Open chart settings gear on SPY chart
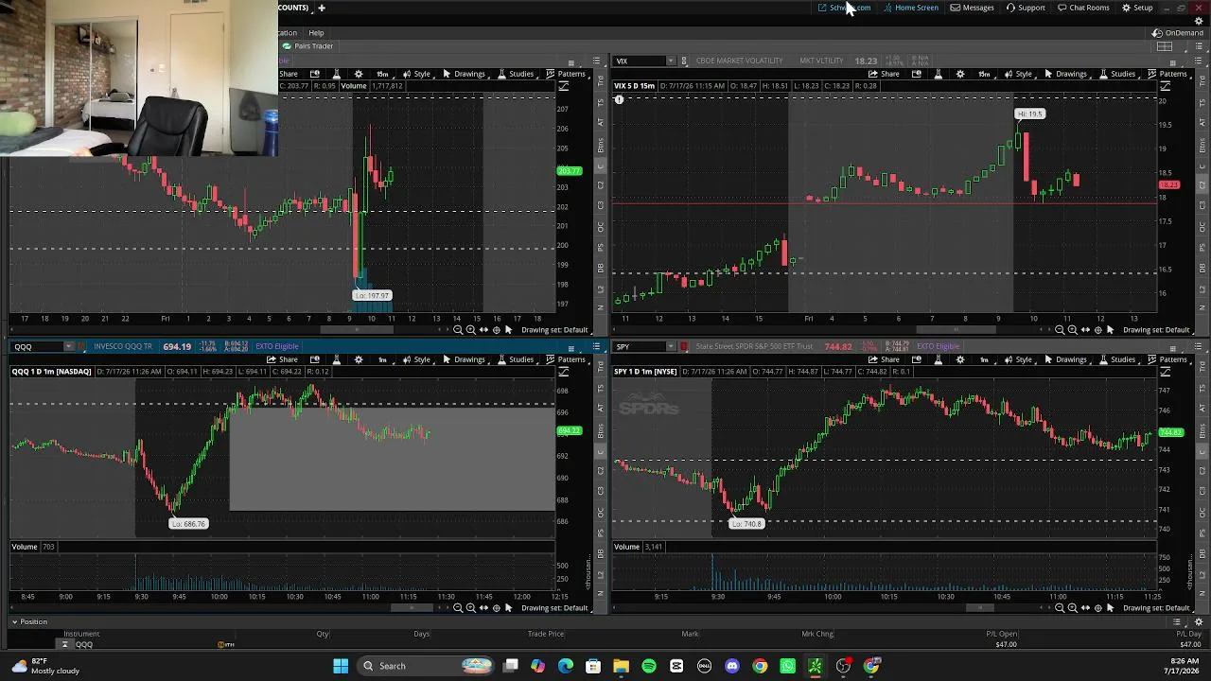Screen dimensions: 1211x681 tap(960, 359)
